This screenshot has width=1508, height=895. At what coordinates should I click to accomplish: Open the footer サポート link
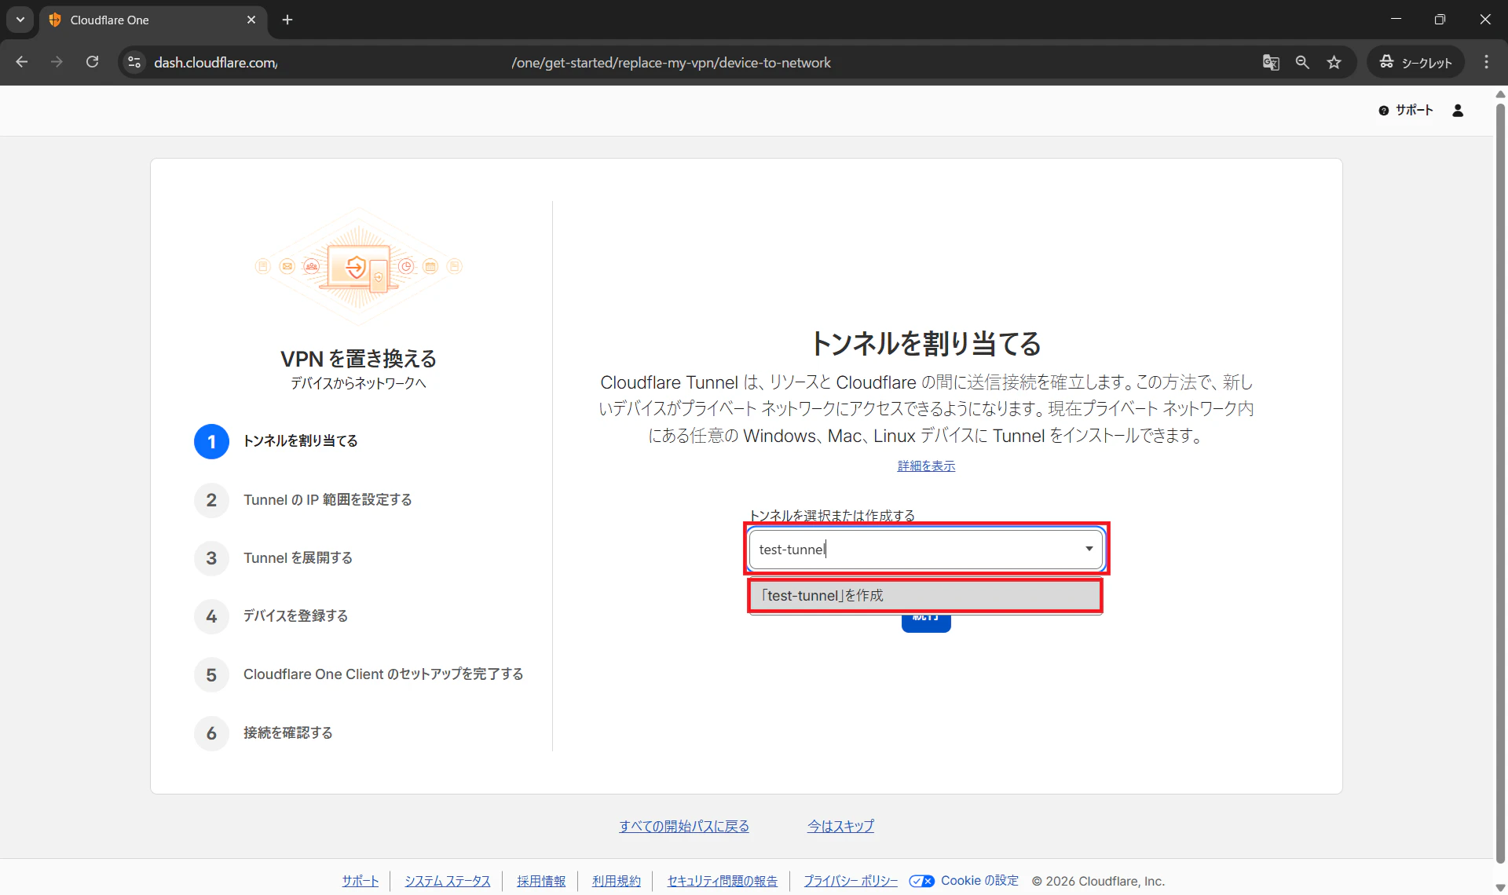(x=361, y=881)
